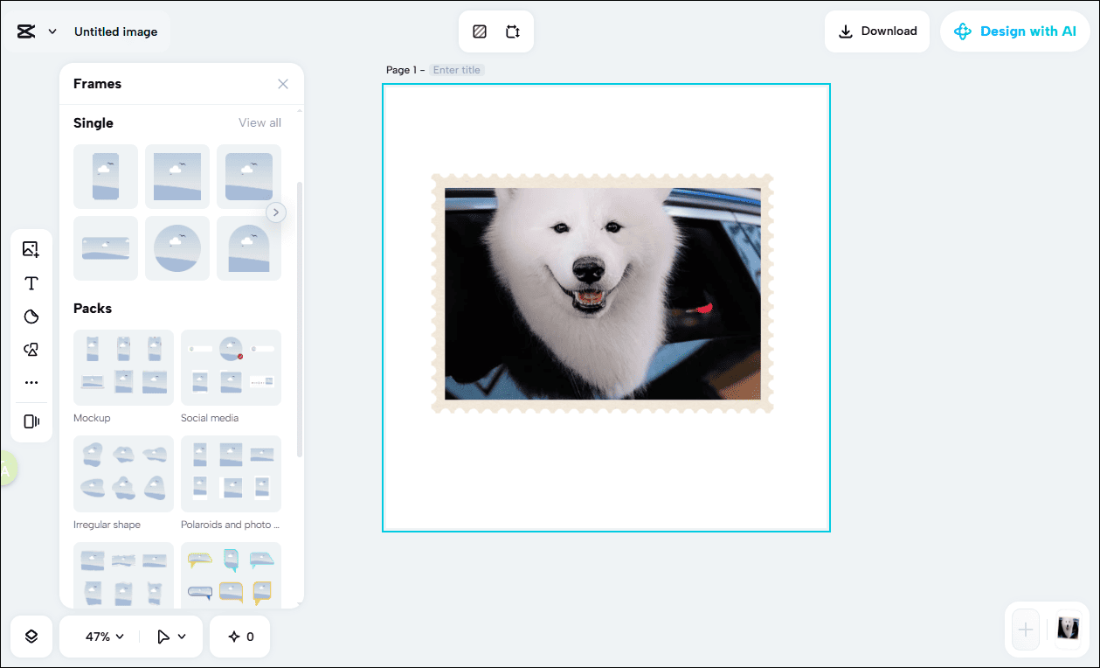Expand the cursor mode dropdown

point(171,637)
